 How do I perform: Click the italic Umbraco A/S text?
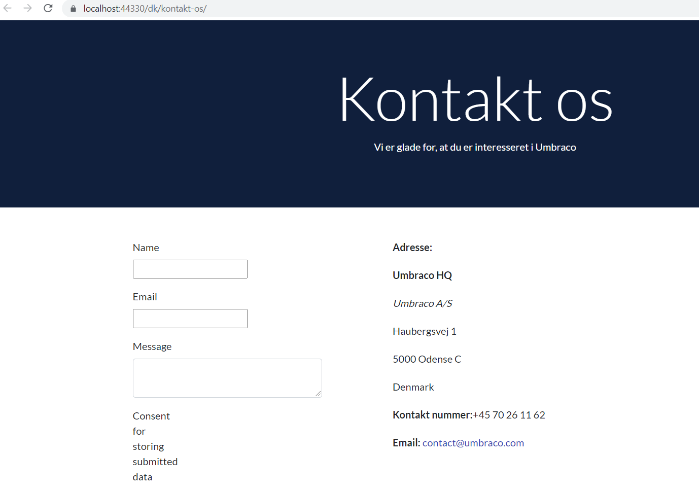(422, 303)
